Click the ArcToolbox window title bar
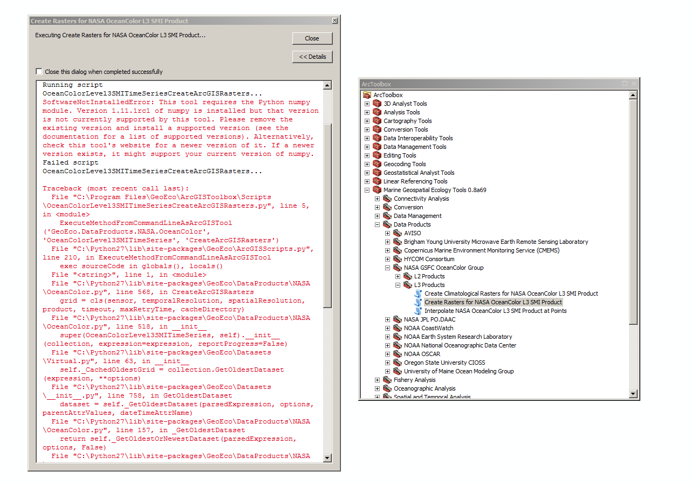Screen dimensions: 698x485 (x=499, y=84)
